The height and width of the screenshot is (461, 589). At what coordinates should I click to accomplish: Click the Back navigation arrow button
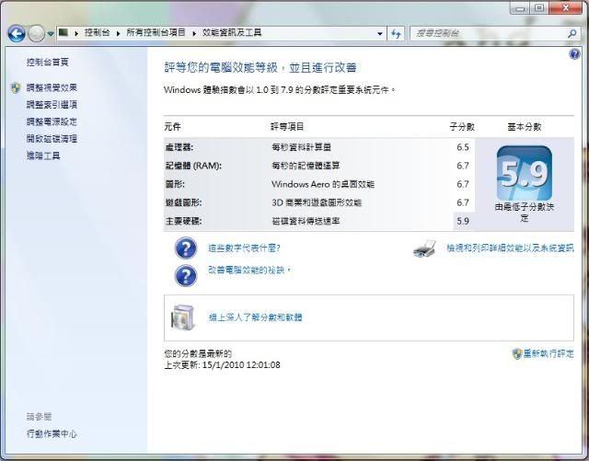pos(16,33)
